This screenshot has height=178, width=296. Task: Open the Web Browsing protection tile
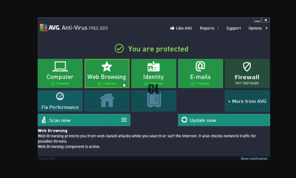click(x=107, y=73)
